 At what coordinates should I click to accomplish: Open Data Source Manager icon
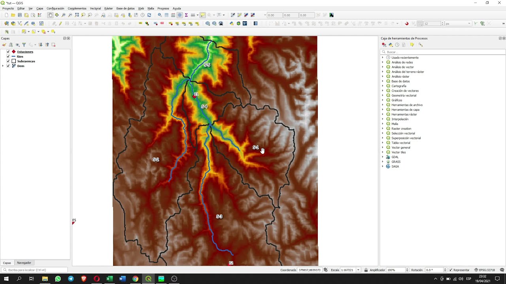tap(6, 24)
